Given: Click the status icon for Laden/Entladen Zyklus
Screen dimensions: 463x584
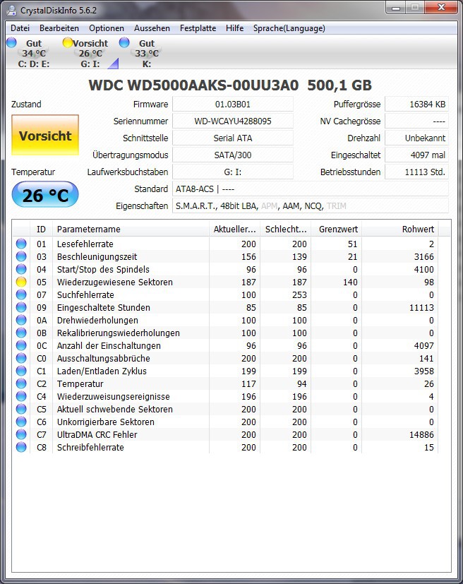Looking at the screenshot, I should pyautogui.click(x=21, y=371).
